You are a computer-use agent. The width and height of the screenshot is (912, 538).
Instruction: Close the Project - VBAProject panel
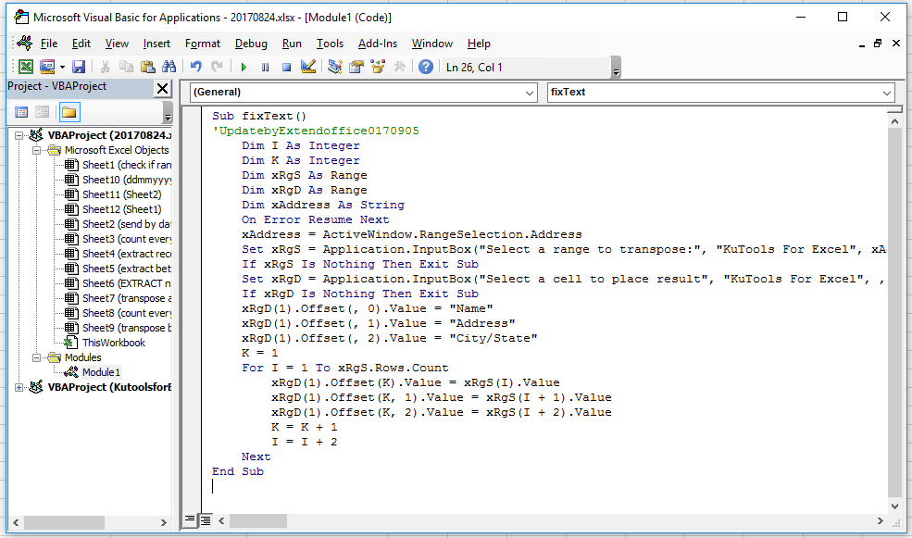pos(162,87)
